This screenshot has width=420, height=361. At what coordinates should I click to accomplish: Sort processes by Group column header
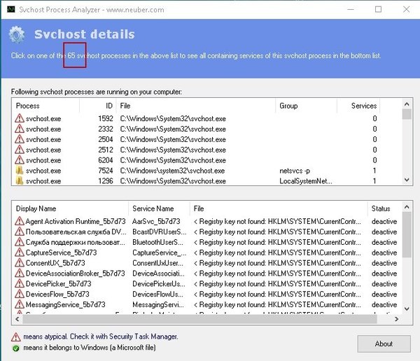[288, 106]
